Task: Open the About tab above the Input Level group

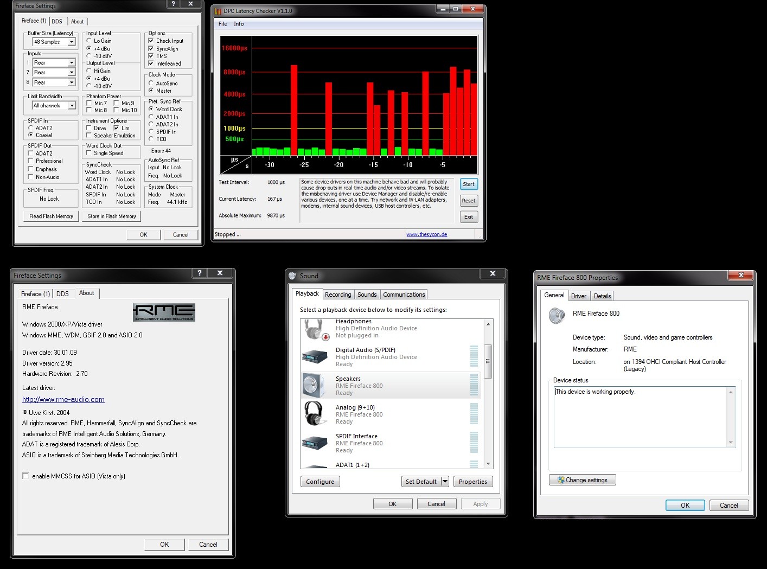Action: pyautogui.click(x=78, y=22)
